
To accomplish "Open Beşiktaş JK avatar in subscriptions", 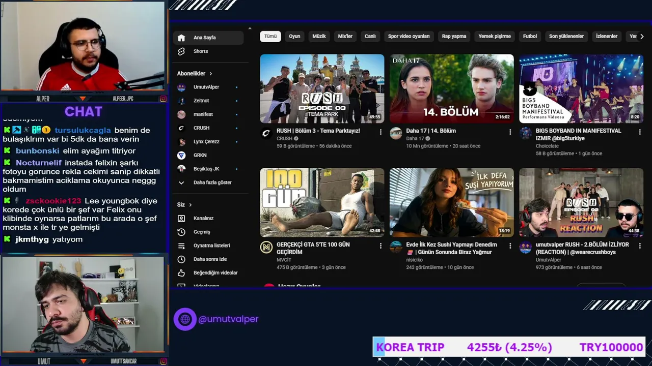I will point(181,169).
